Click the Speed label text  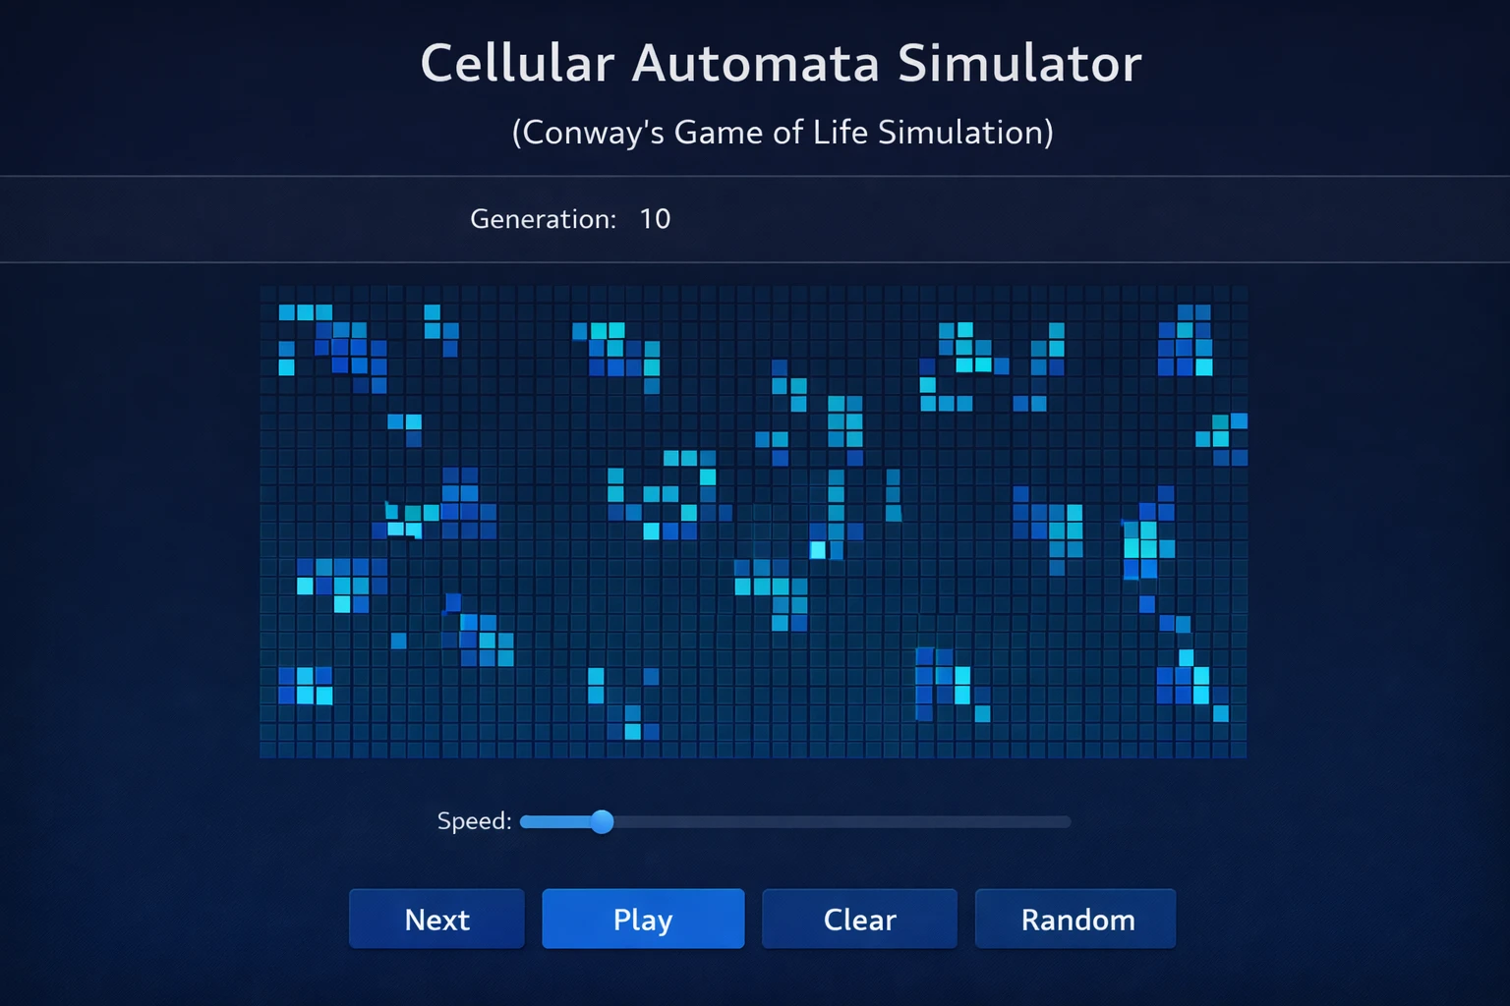tap(474, 820)
